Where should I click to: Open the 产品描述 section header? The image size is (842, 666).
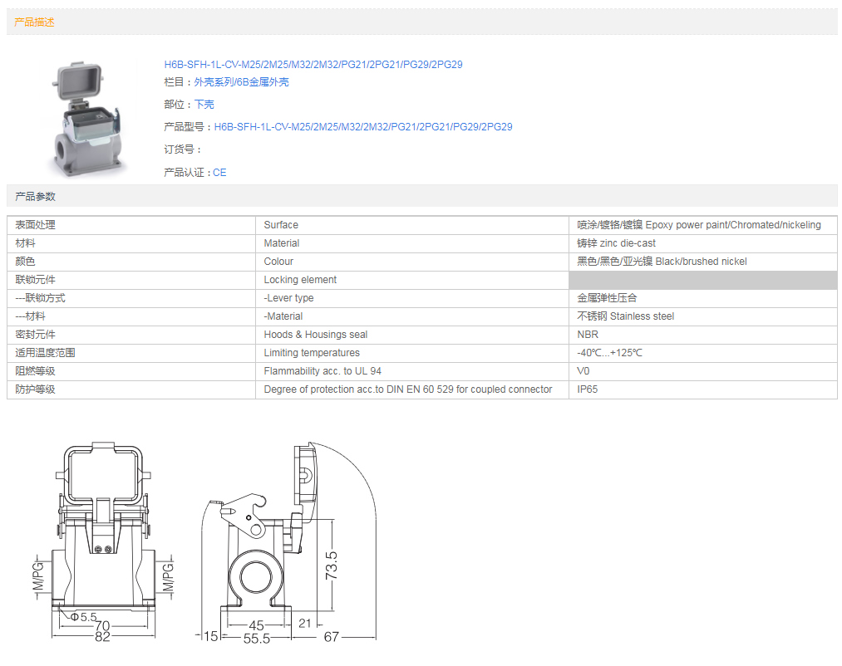pos(35,22)
